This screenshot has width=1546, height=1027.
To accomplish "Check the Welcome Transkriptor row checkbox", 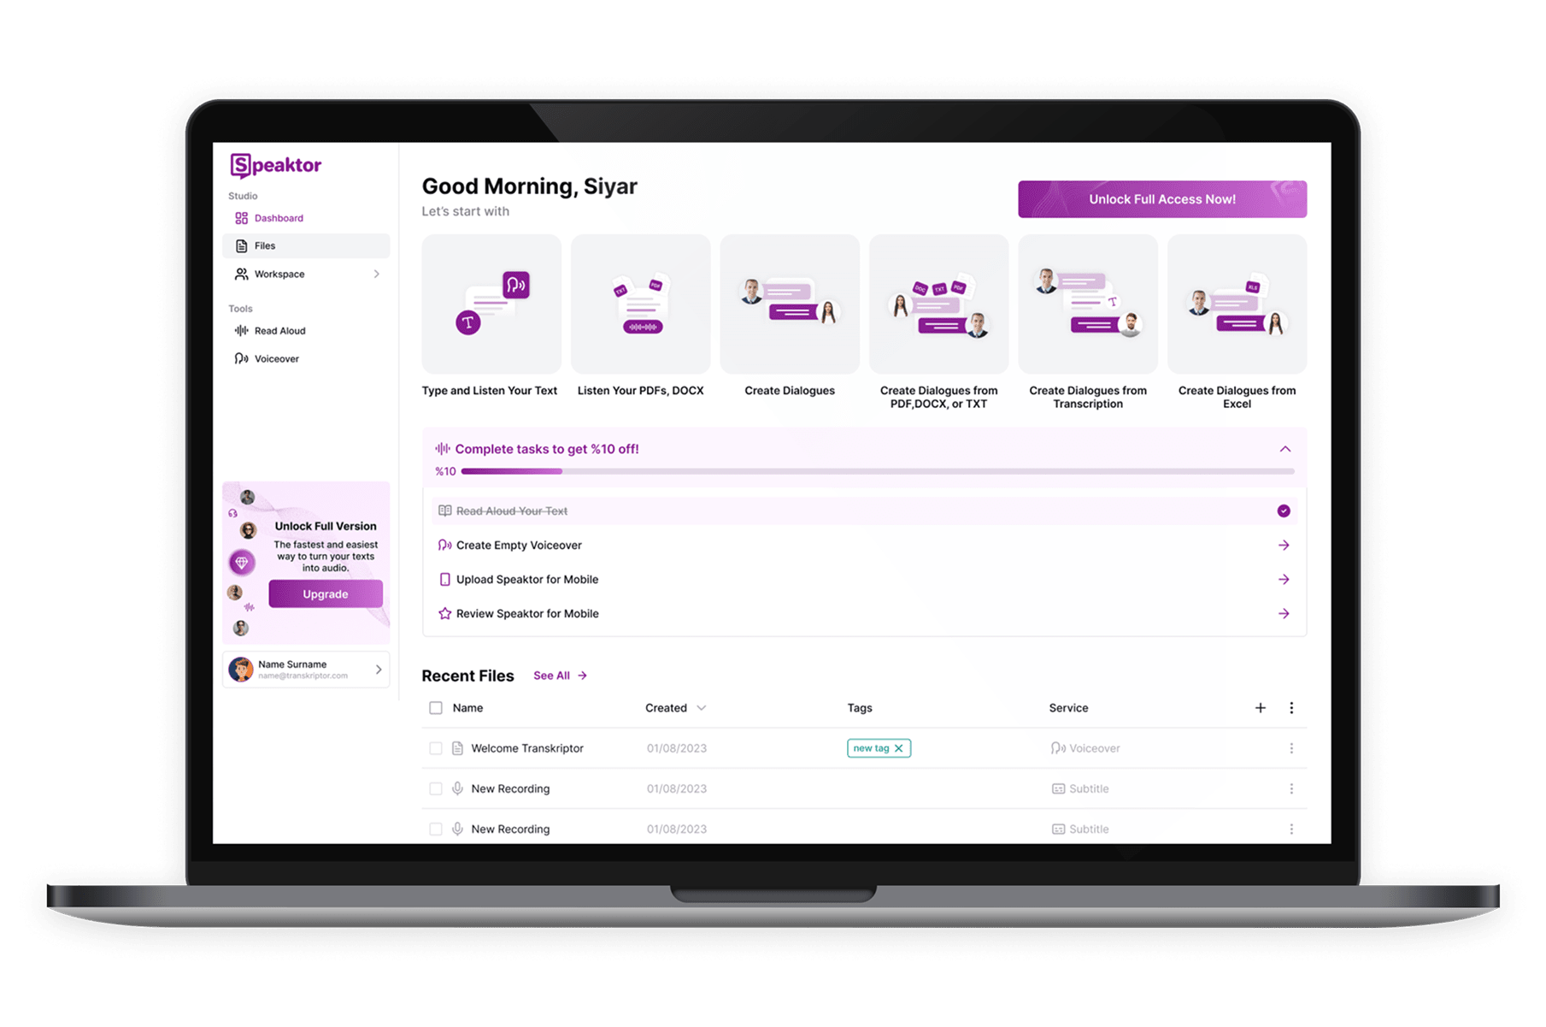I will pyautogui.click(x=436, y=748).
